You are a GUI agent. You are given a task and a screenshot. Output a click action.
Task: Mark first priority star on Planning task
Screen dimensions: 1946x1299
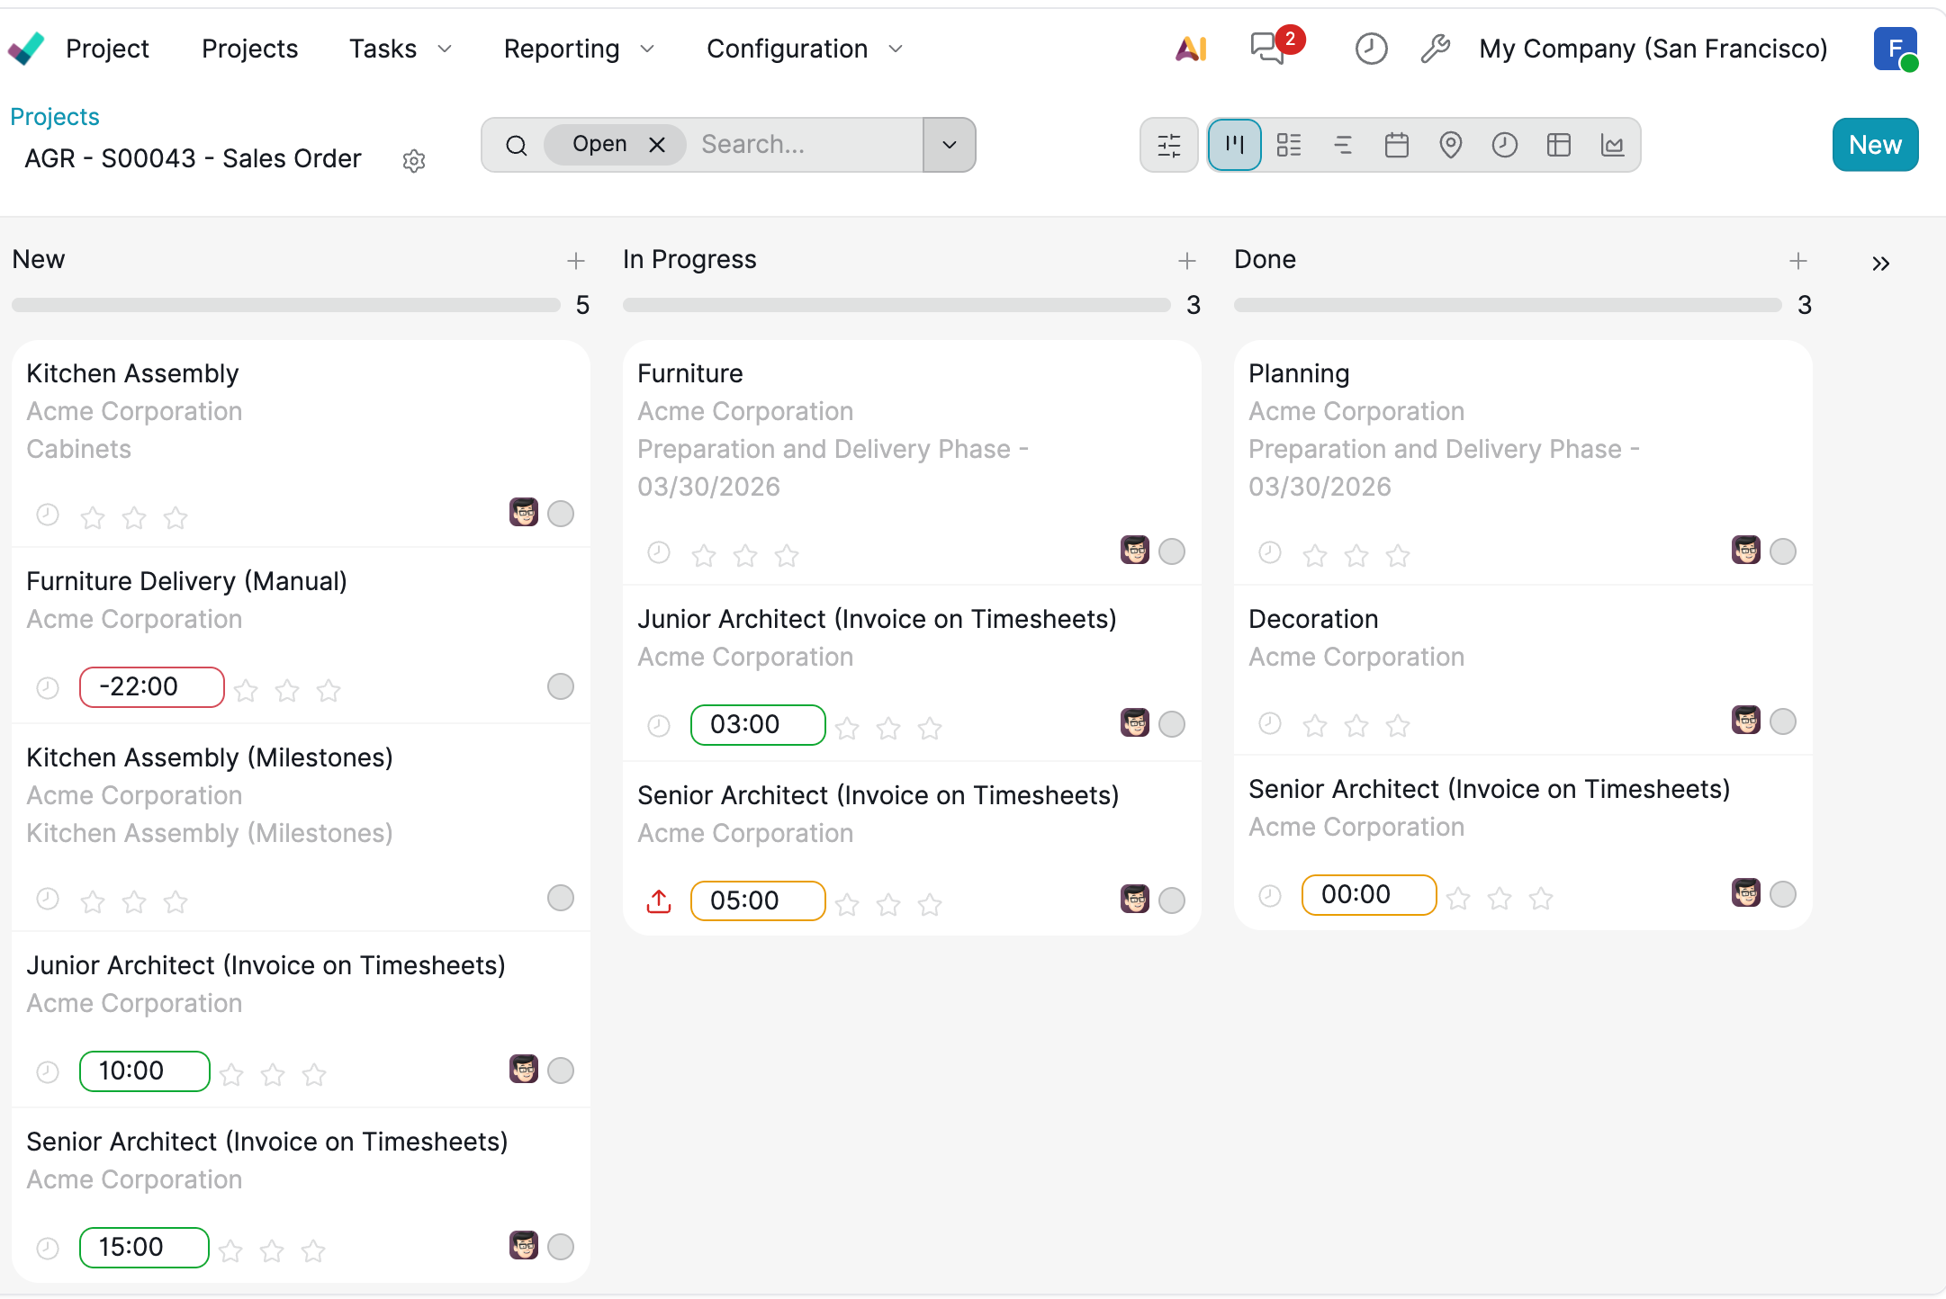(x=1314, y=555)
